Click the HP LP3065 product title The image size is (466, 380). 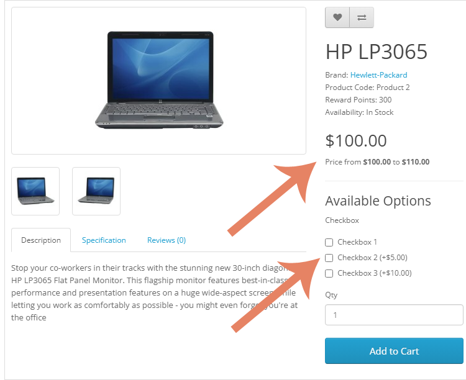377,52
